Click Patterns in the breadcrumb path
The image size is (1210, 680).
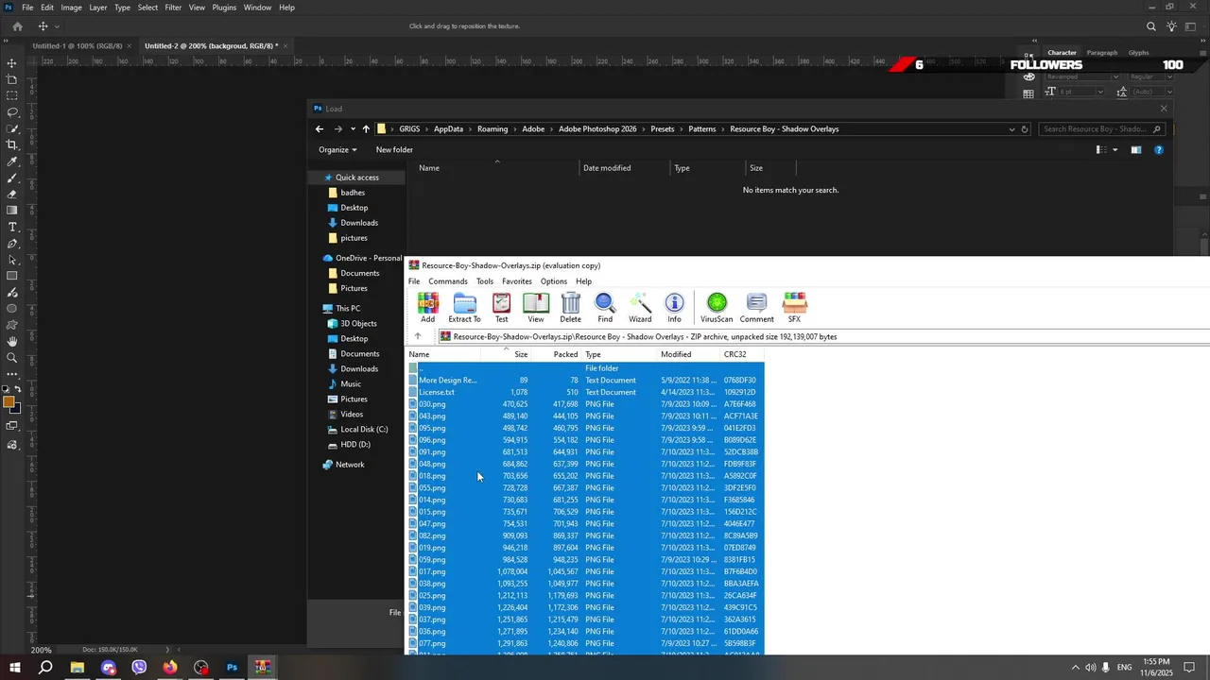(702, 129)
